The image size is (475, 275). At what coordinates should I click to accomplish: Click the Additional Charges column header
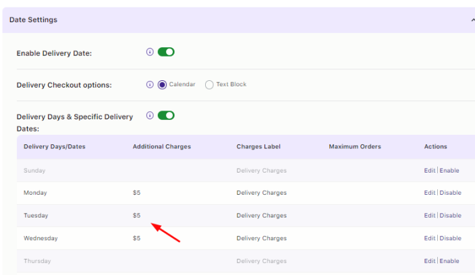162,147
